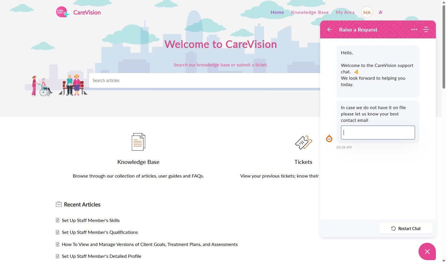446x263 pixels.
Task: Click the Knowledge Base heading
Action: [138, 162]
